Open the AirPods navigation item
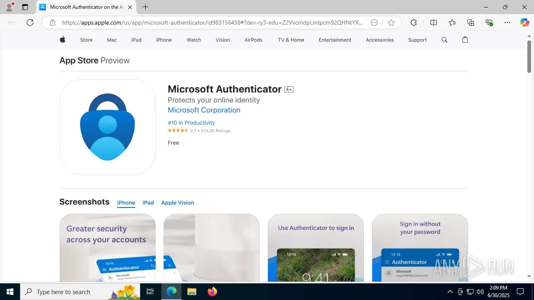Image resolution: width=534 pixels, height=300 pixels. click(x=253, y=40)
